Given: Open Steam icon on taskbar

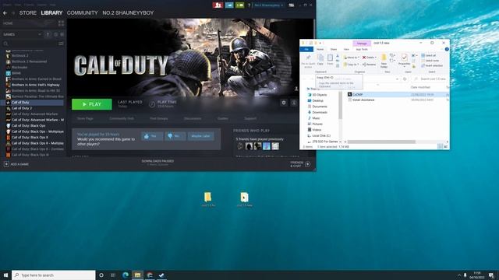Looking at the screenshot, I should click(x=161, y=275).
